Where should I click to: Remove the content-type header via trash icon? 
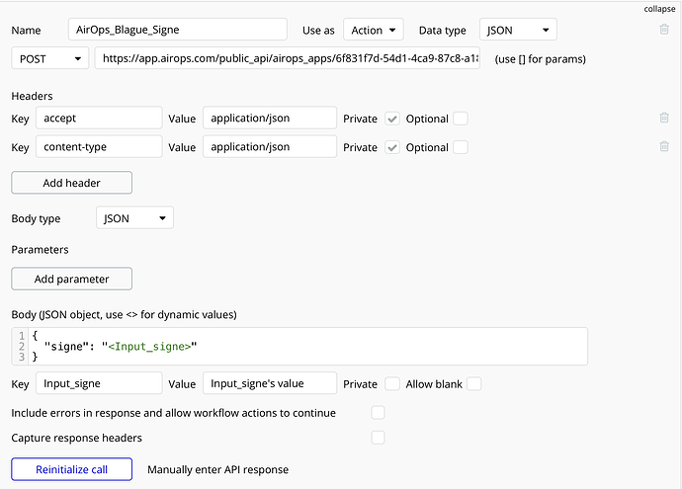coord(664,147)
